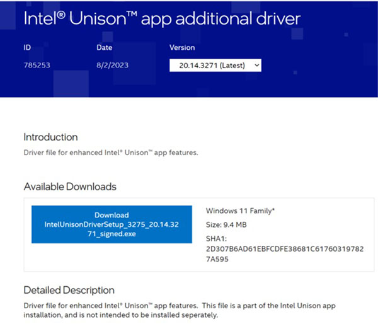Click the 'Available Downloads' heading

pos(70,187)
